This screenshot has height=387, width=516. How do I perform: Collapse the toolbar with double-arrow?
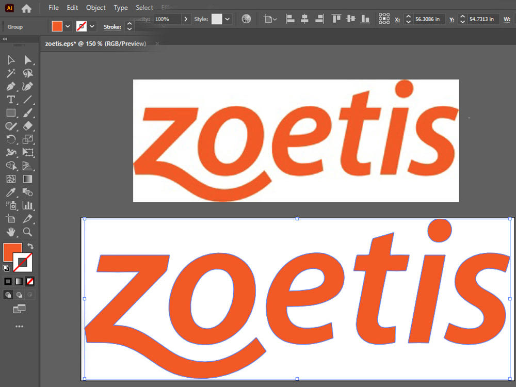tap(5, 39)
